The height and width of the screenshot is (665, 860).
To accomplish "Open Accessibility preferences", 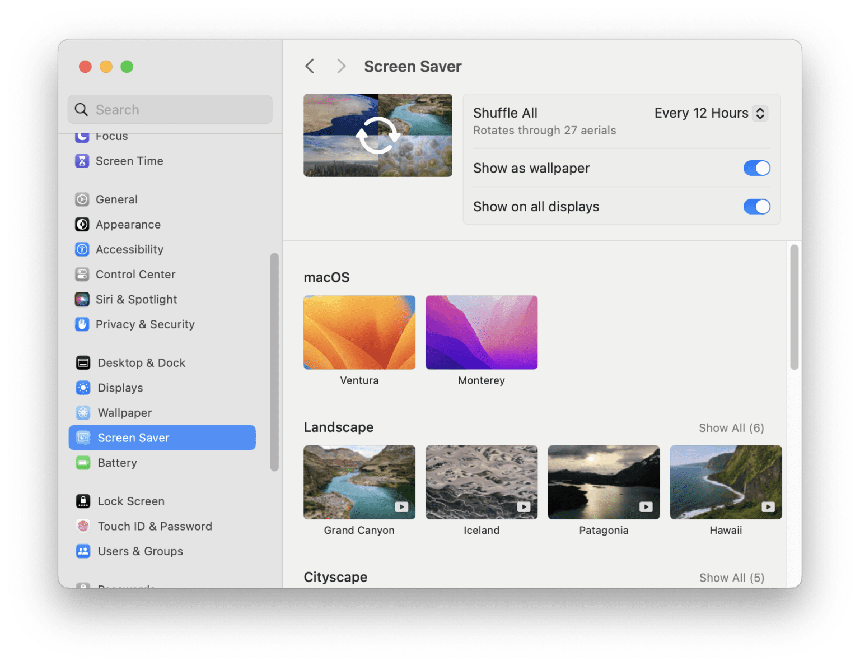I will tap(82, 249).
